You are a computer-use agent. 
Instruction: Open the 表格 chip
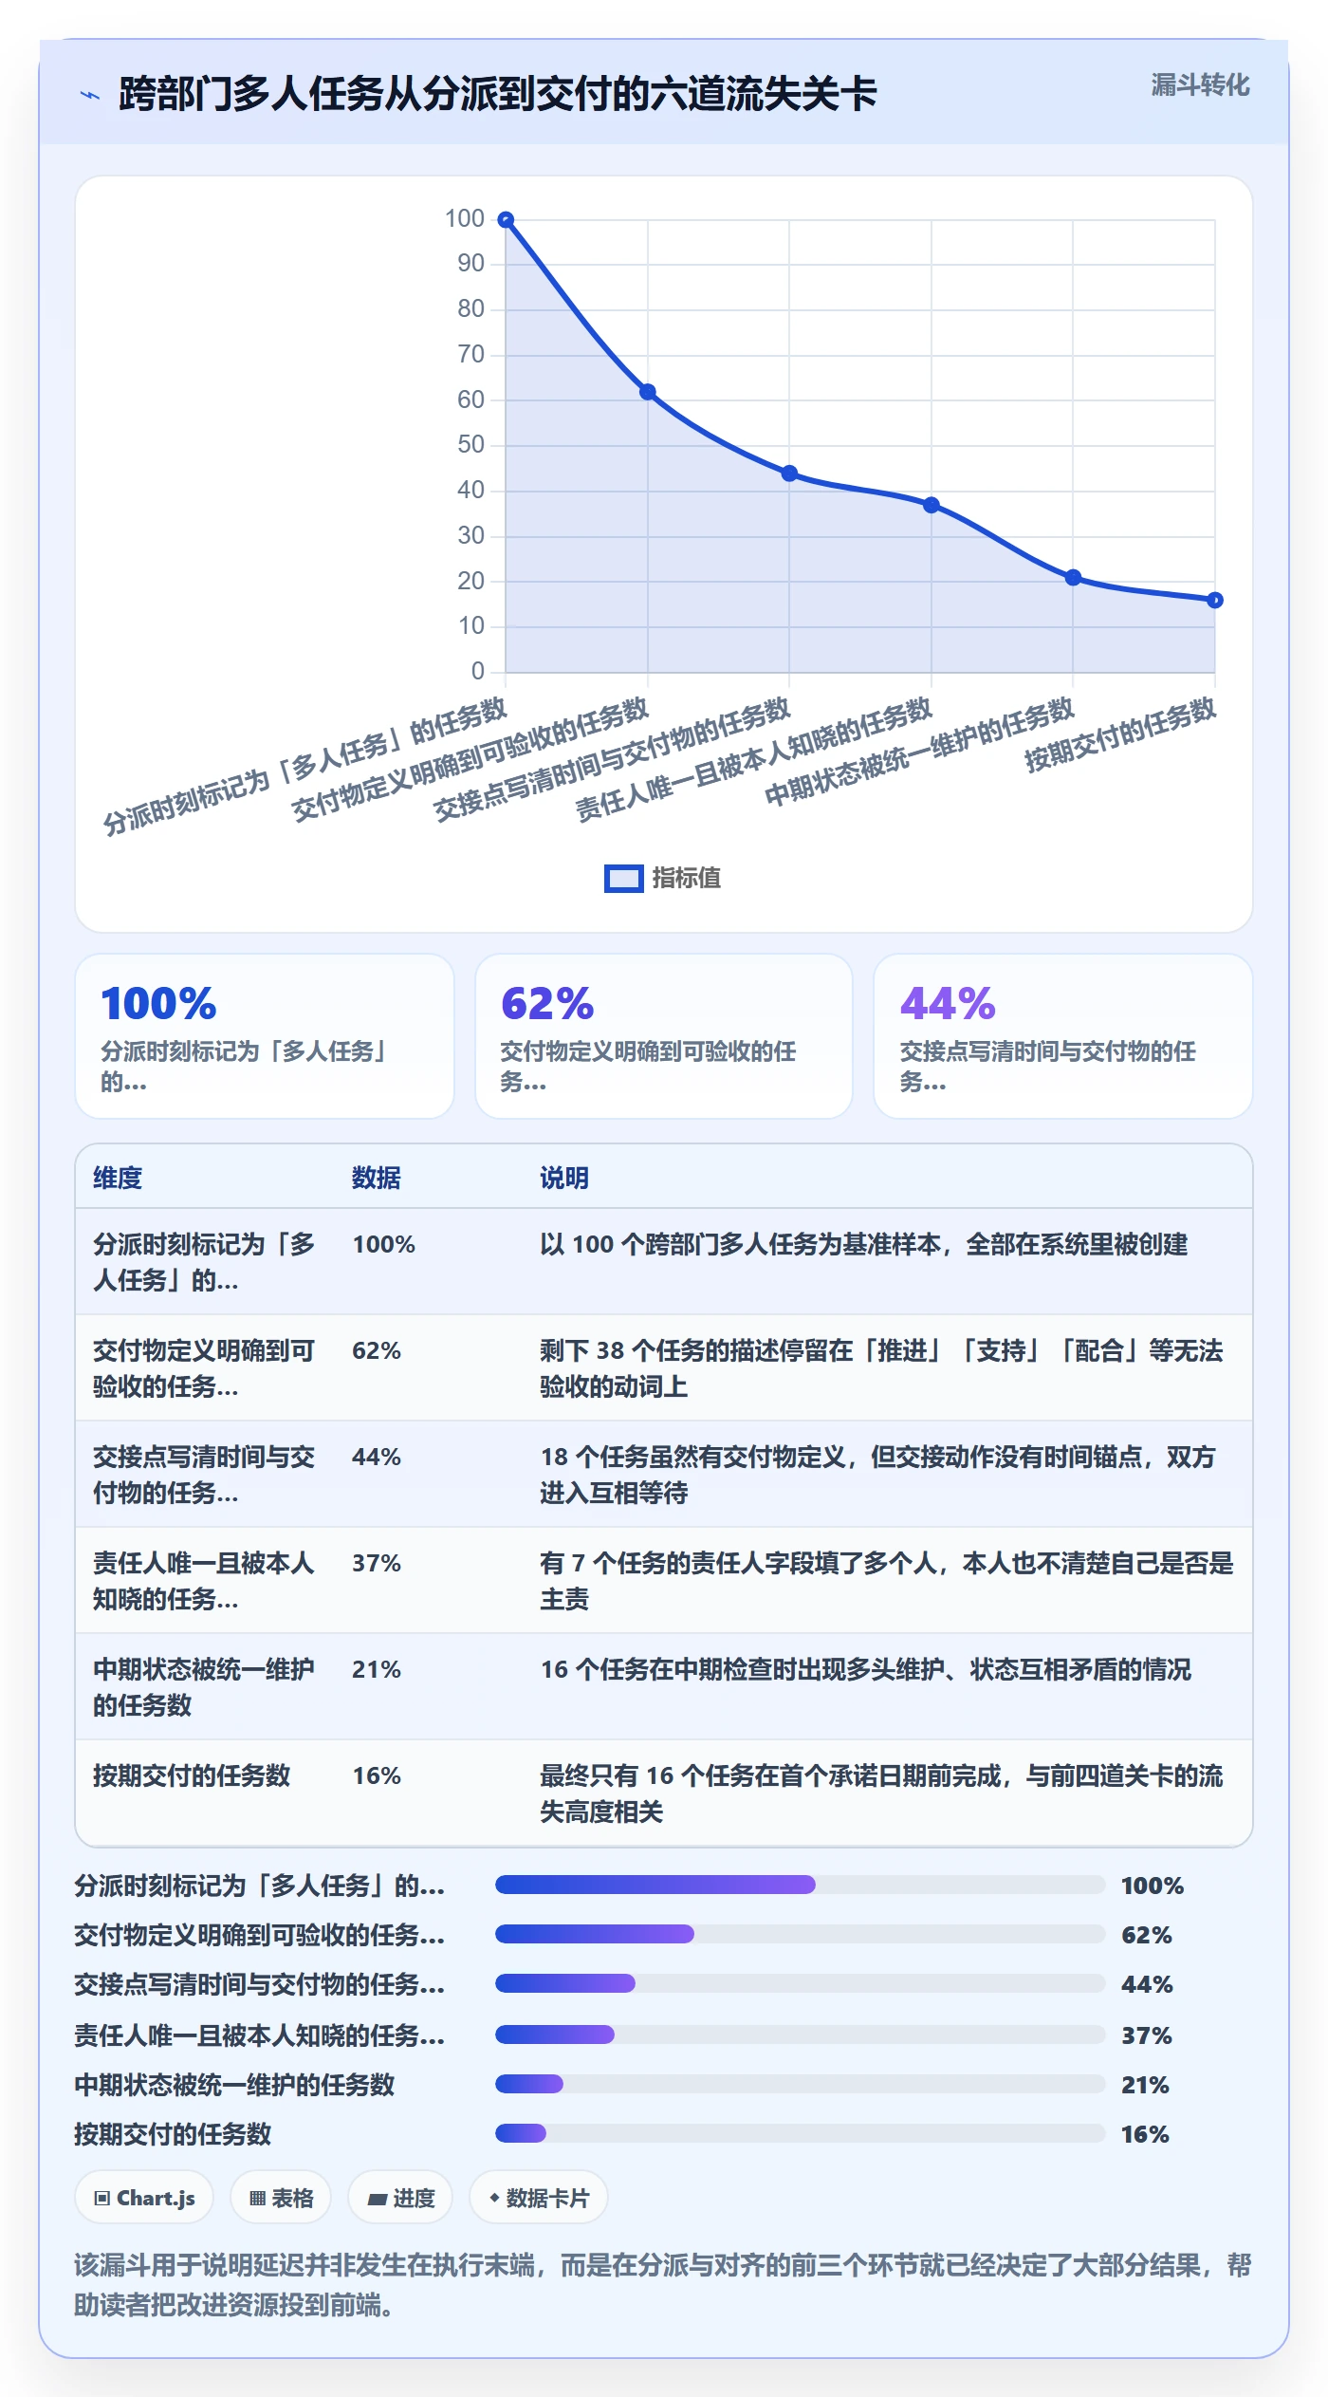[281, 2198]
